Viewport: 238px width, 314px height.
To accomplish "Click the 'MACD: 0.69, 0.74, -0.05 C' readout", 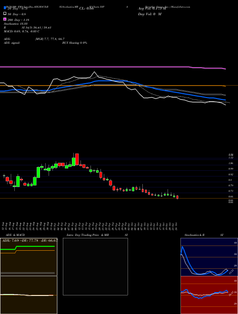I will (x=21, y=31).
